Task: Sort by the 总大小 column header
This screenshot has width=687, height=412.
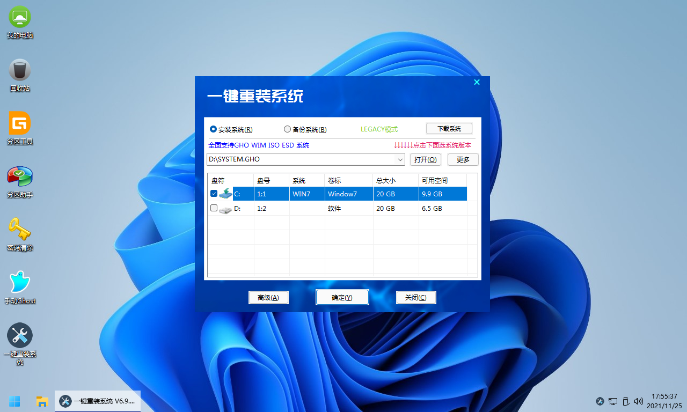Action: [x=396, y=180]
